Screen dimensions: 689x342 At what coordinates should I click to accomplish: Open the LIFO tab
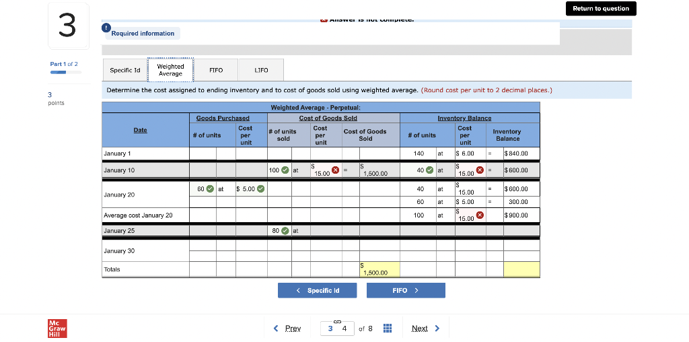[261, 70]
